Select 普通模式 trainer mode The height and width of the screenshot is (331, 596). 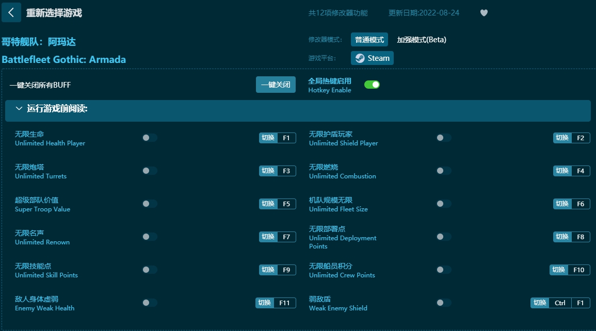click(369, 40)
